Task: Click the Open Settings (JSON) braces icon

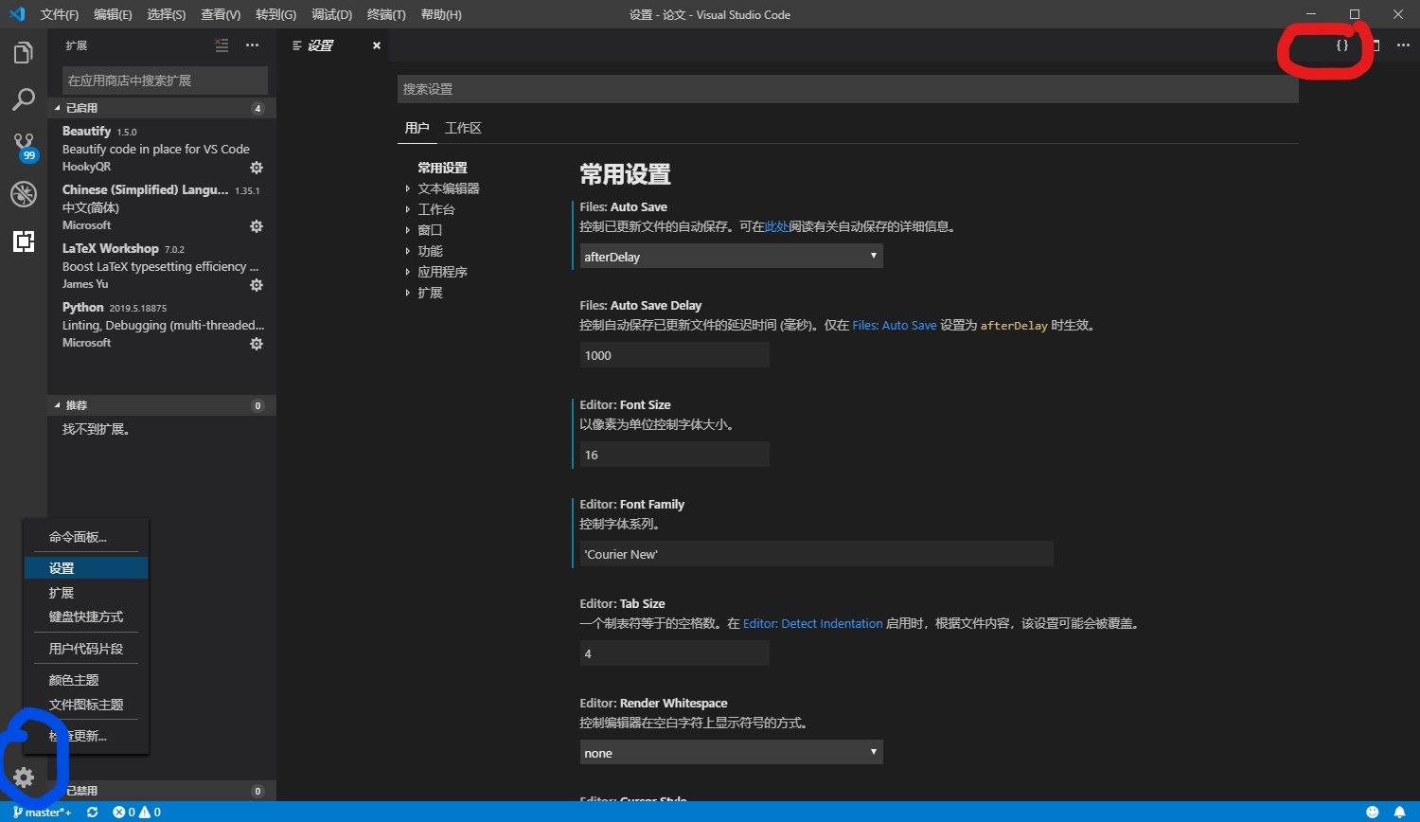Action: [1341, 45]
